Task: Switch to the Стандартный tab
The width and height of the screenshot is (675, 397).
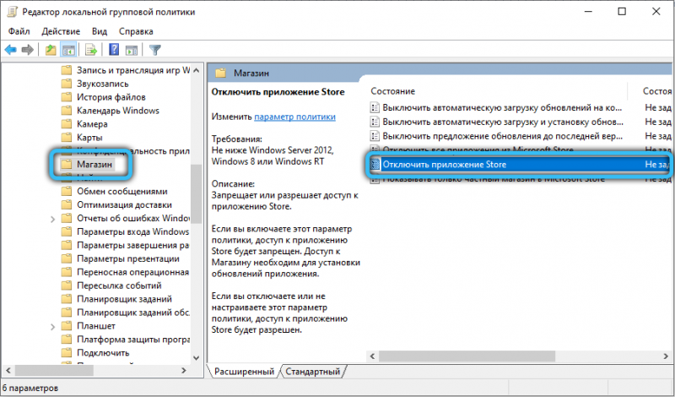Action: pyautogui.click(x=313, y=371)
